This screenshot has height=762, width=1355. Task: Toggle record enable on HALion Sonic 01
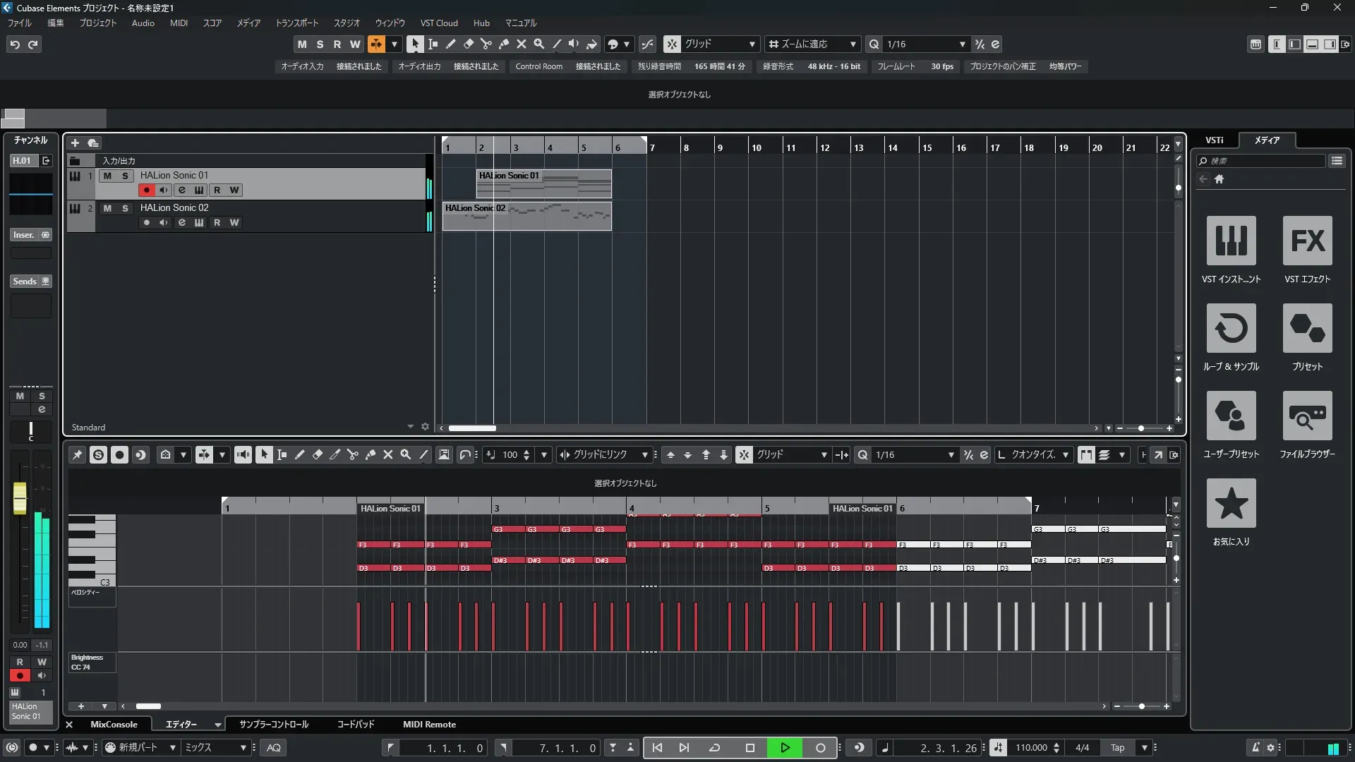(146, 190)
